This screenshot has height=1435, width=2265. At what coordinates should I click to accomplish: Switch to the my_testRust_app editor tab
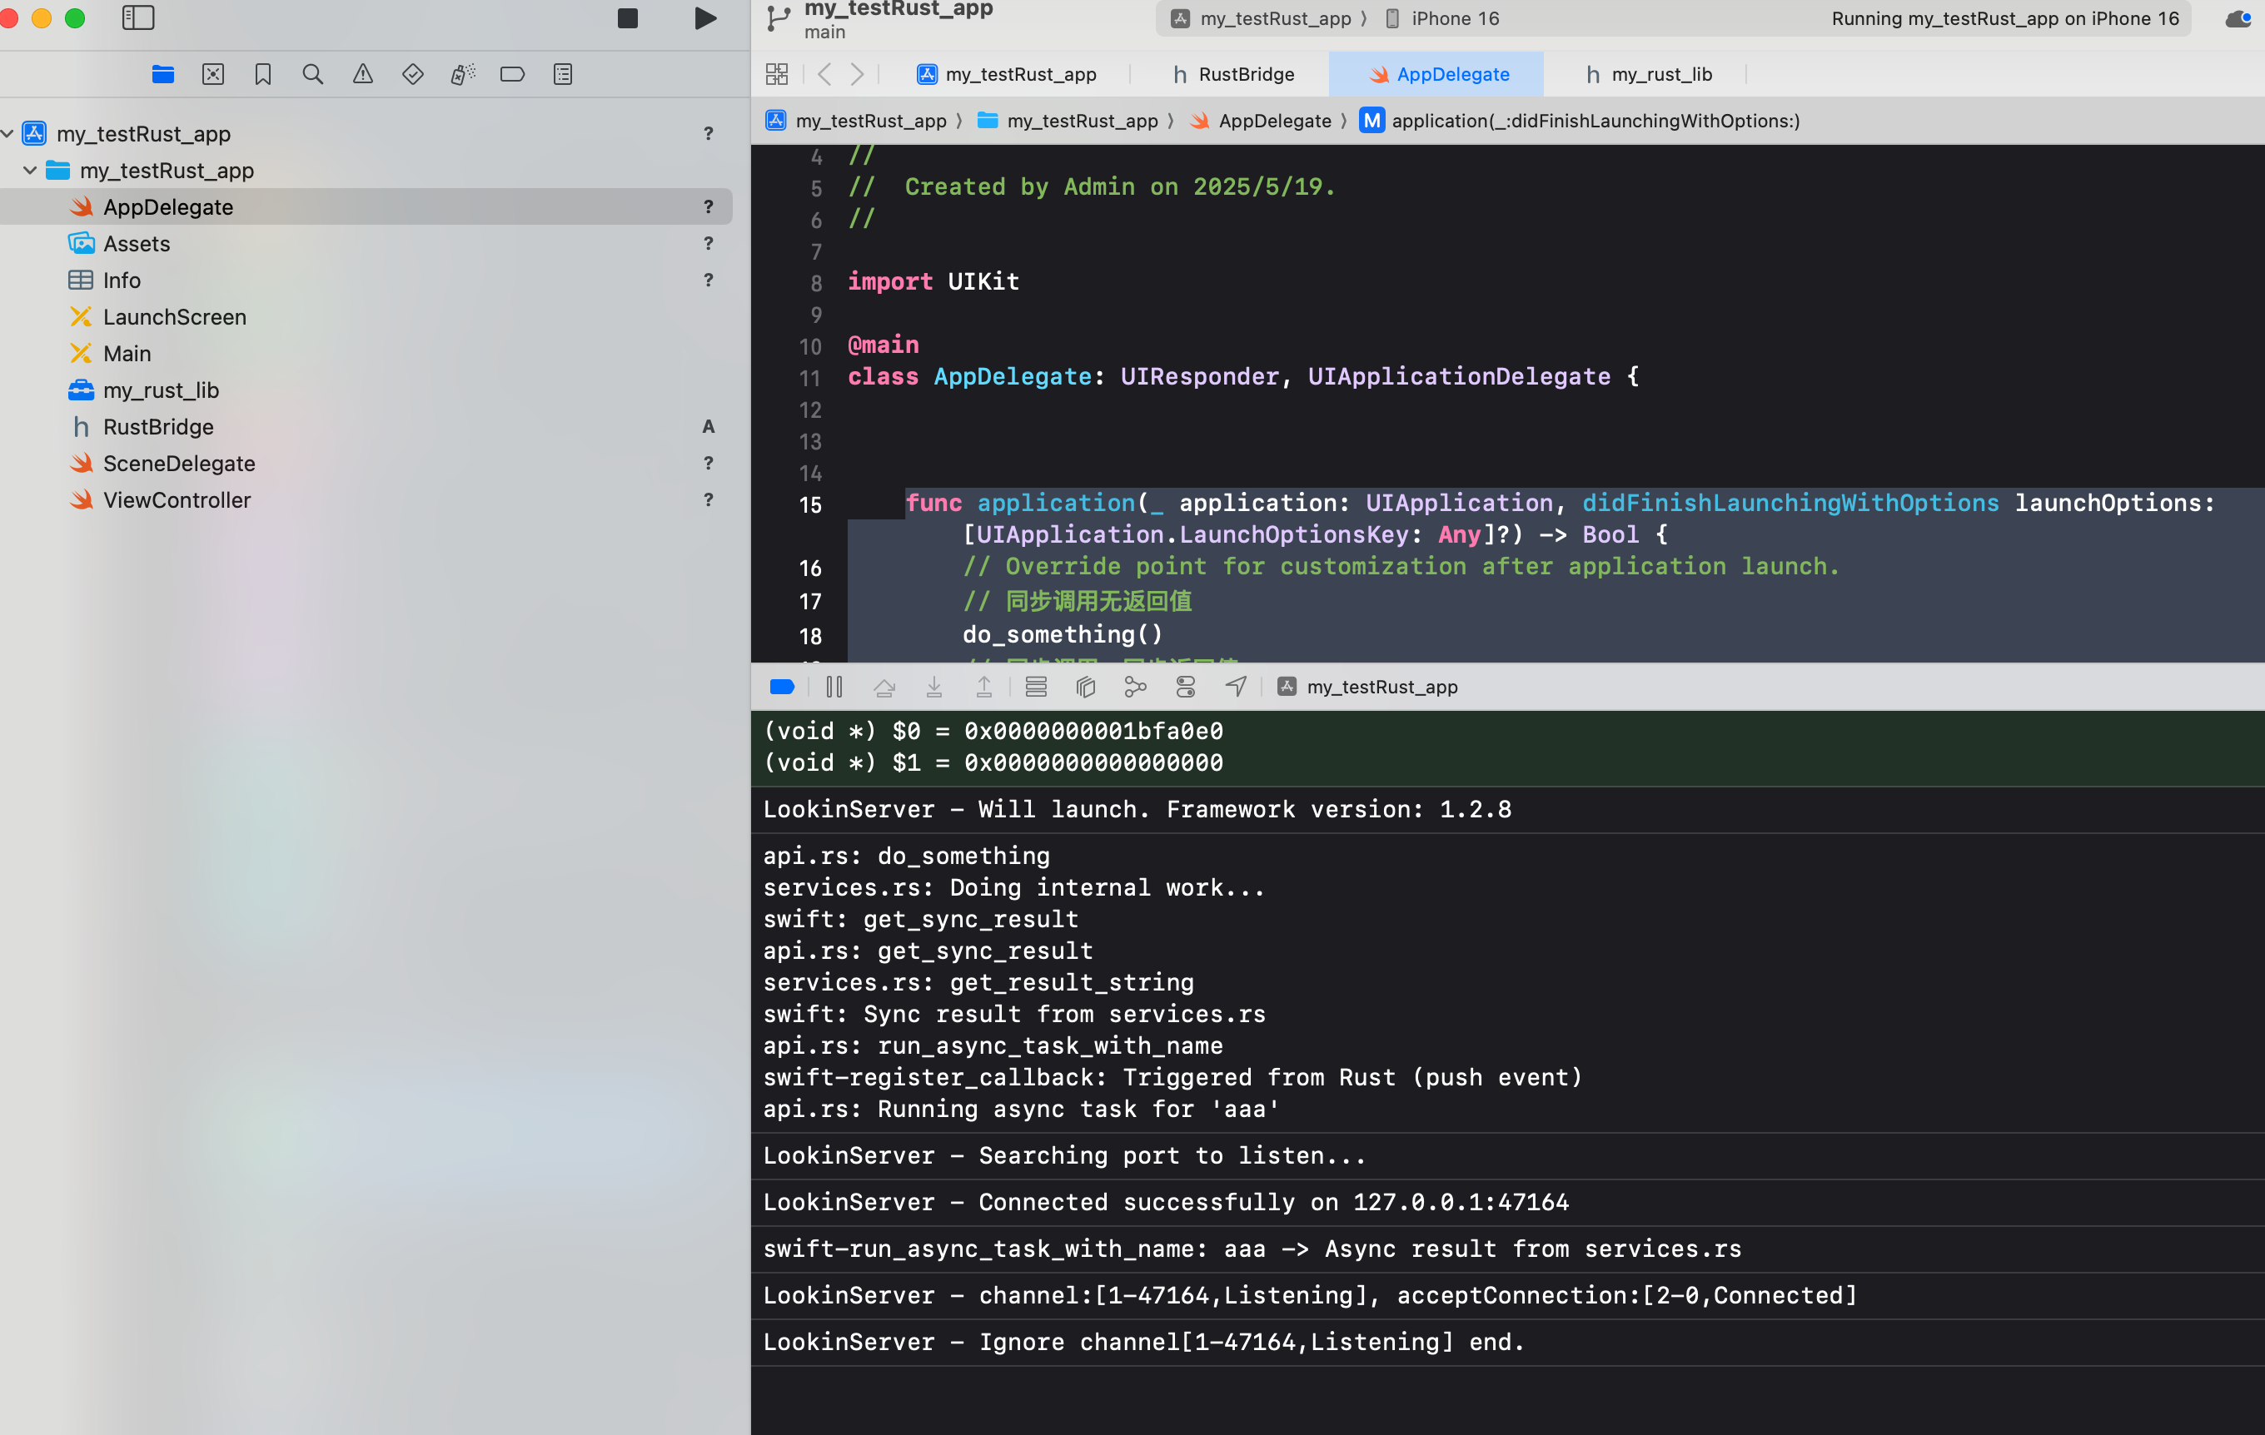pos(1007,74)
